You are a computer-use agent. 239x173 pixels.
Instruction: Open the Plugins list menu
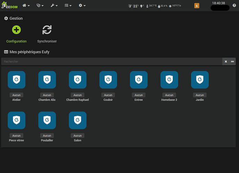click(68, 6)
